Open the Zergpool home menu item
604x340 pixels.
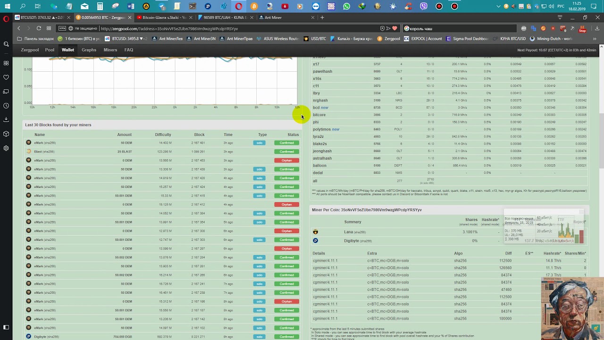[x=30, y=50]
